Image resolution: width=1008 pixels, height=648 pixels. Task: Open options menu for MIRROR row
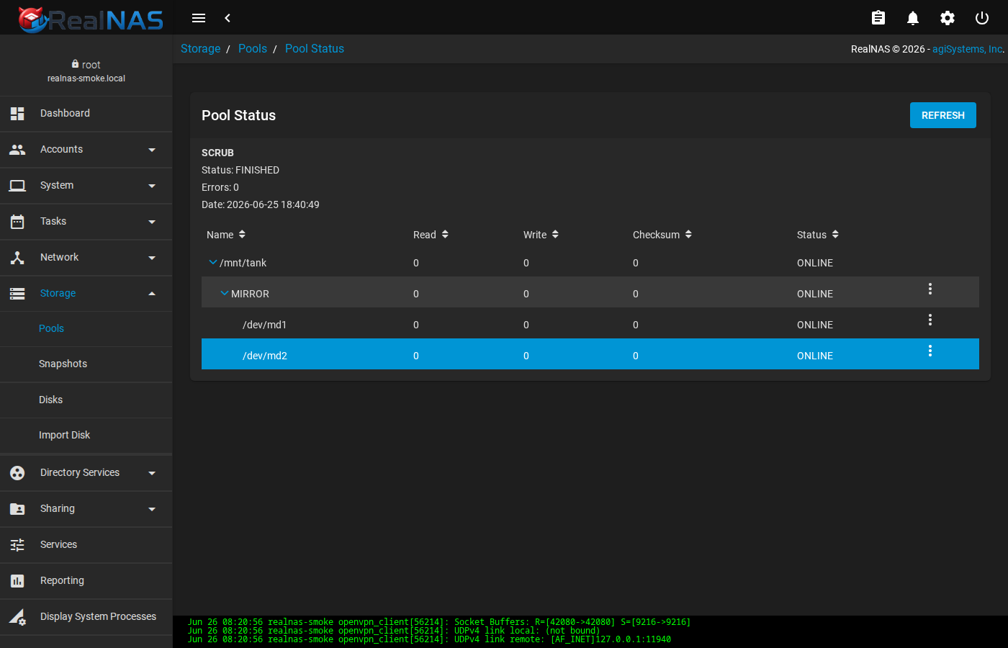point(930,289)
